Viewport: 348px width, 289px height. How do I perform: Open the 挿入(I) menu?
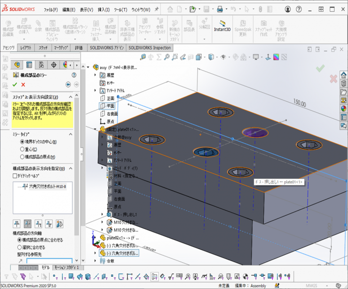pyautogui.click(x=103, y=9)
